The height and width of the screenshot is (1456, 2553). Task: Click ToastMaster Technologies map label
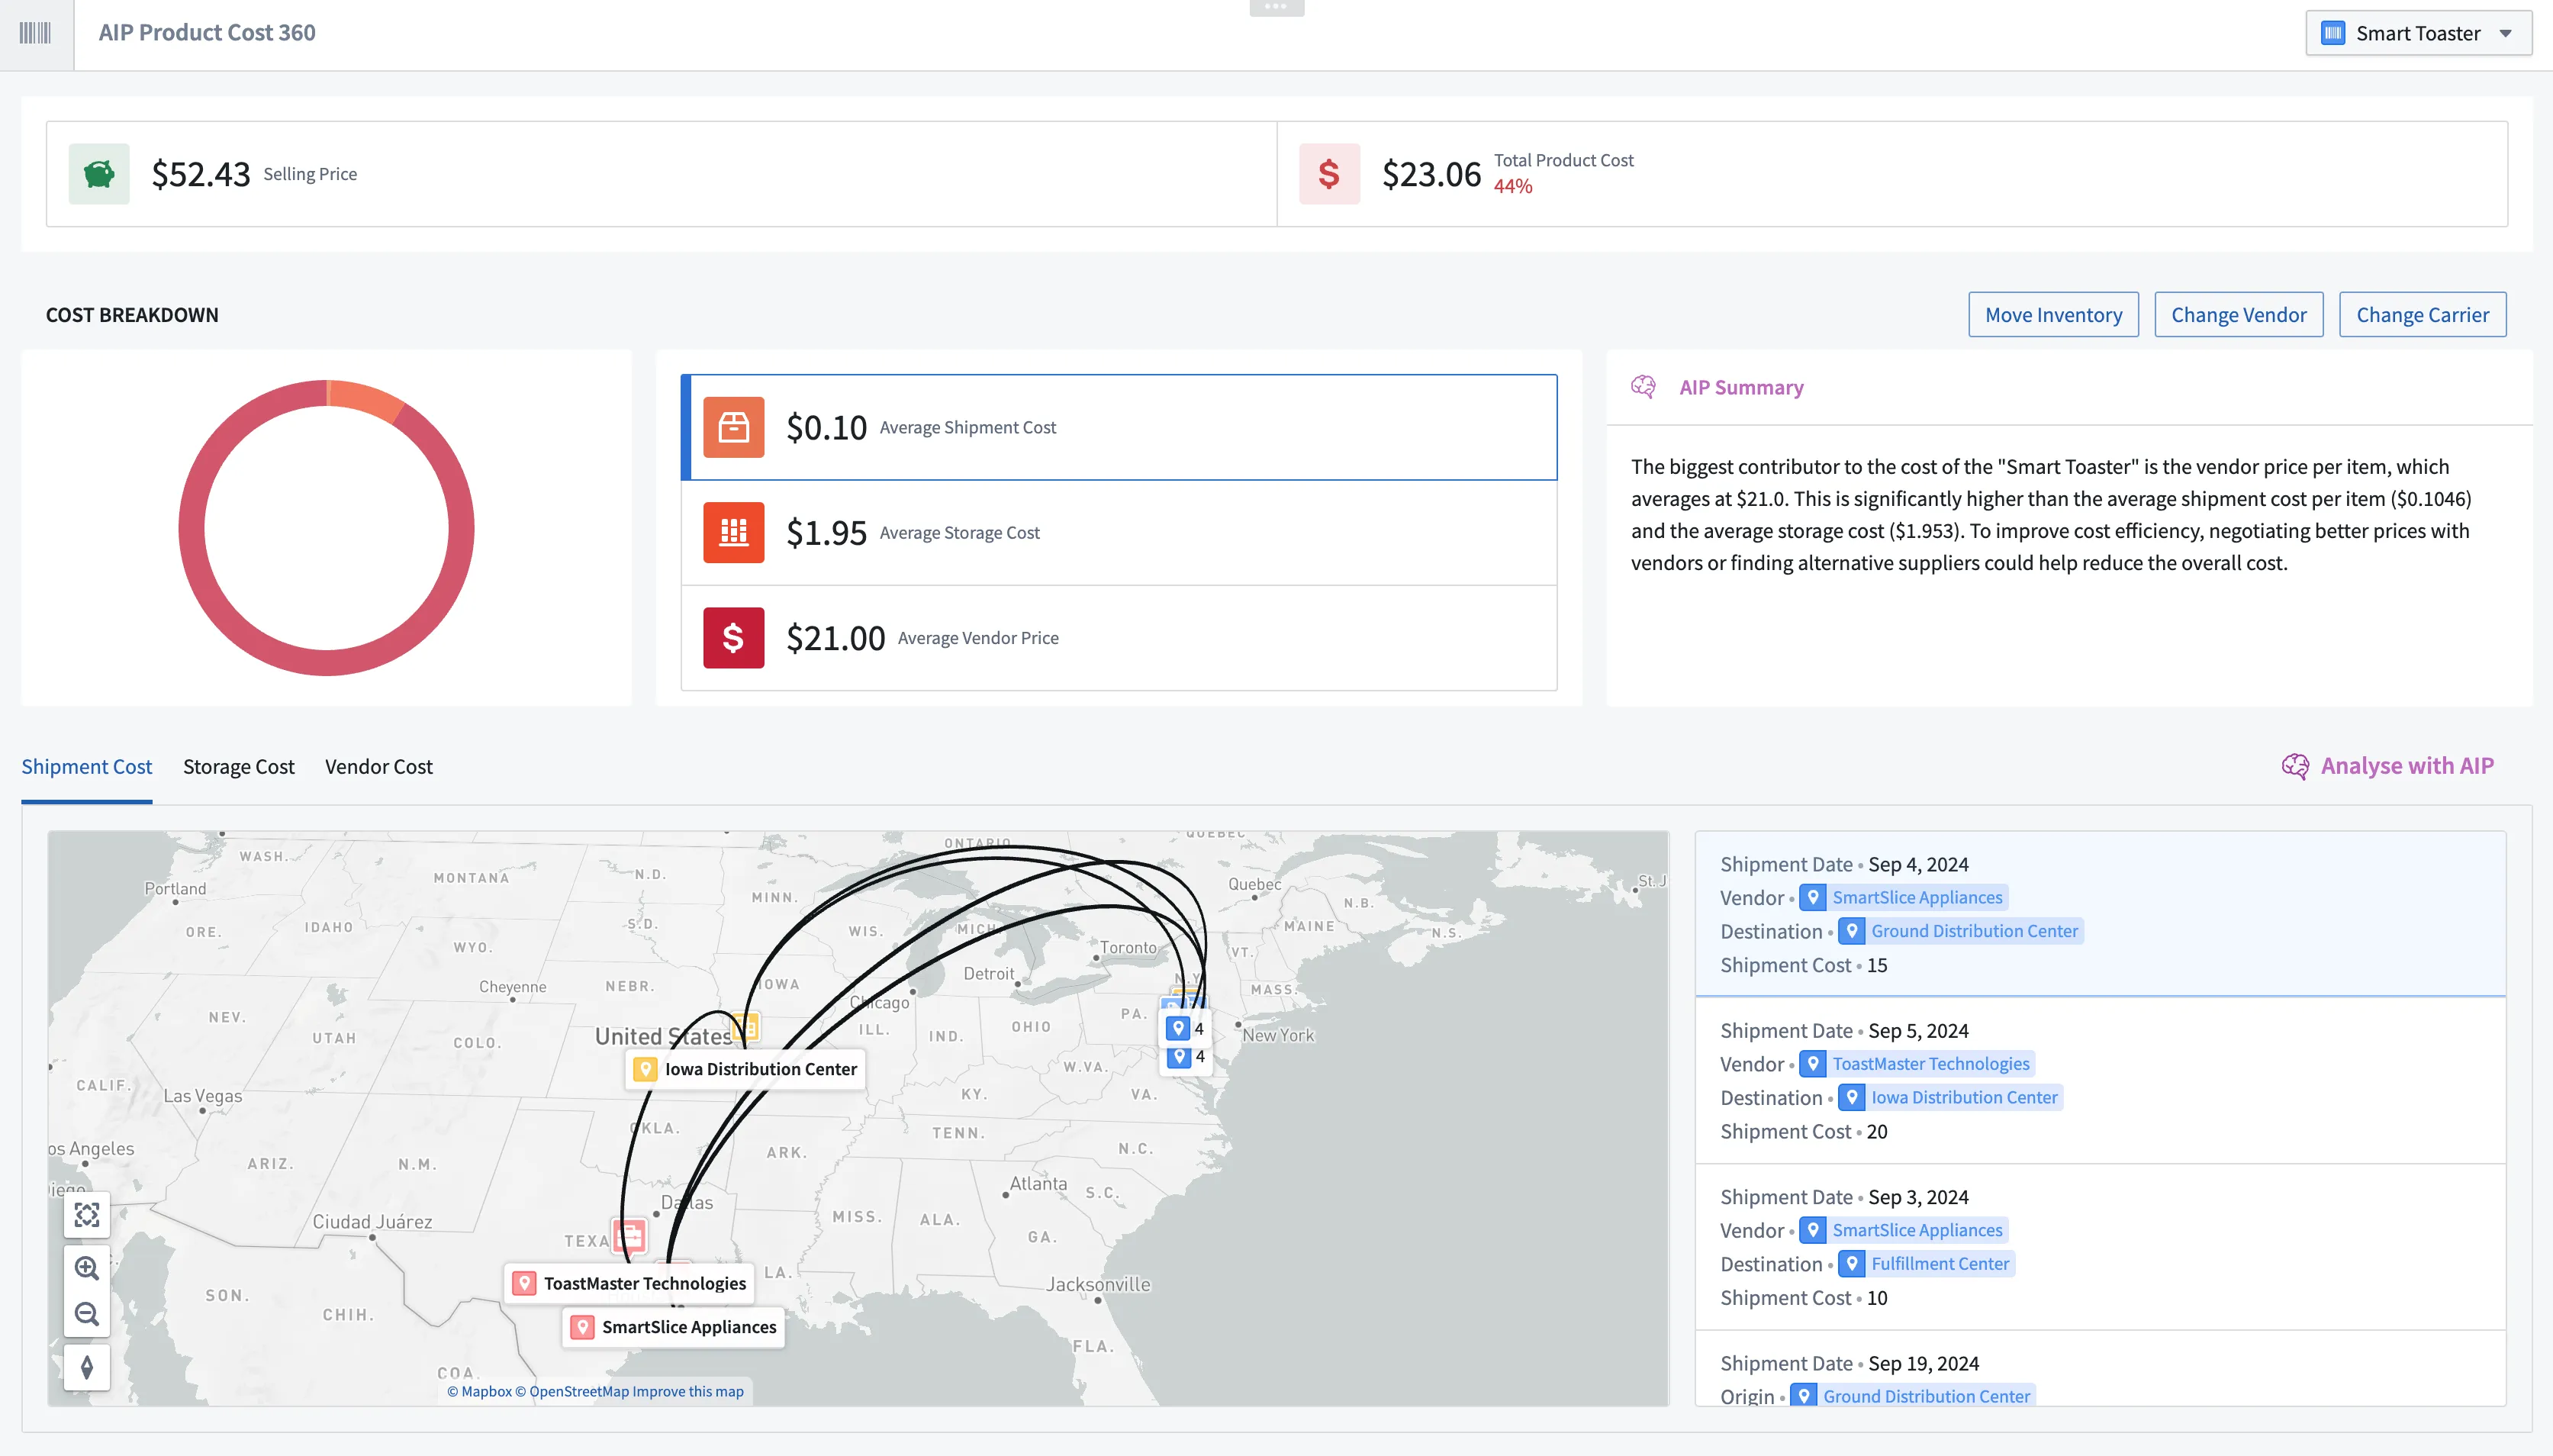click(644, 1283)
